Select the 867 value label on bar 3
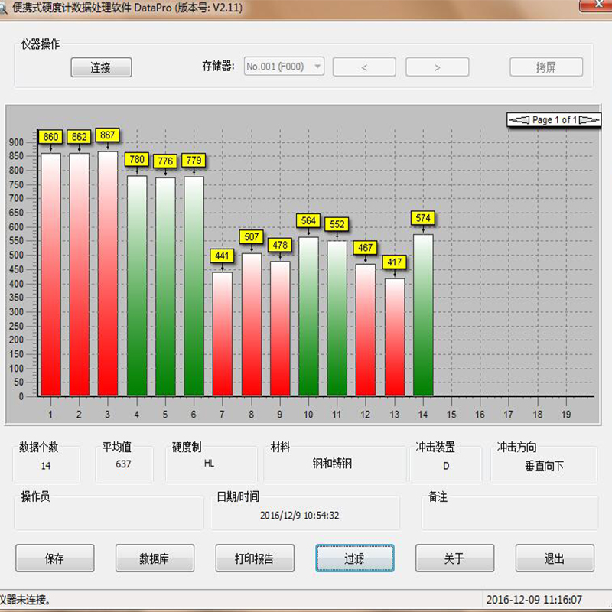This screenshot has height=612, width=612. 108,135
